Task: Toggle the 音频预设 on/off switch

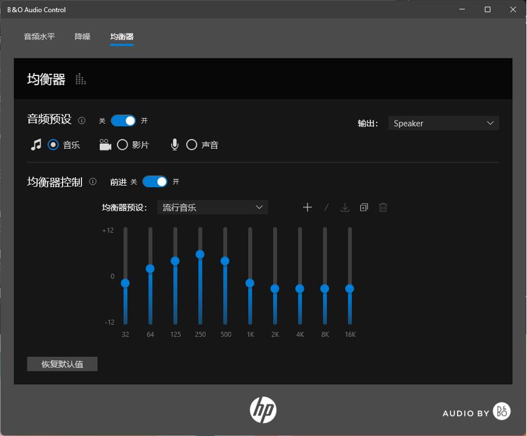Action: click(124, 121)
